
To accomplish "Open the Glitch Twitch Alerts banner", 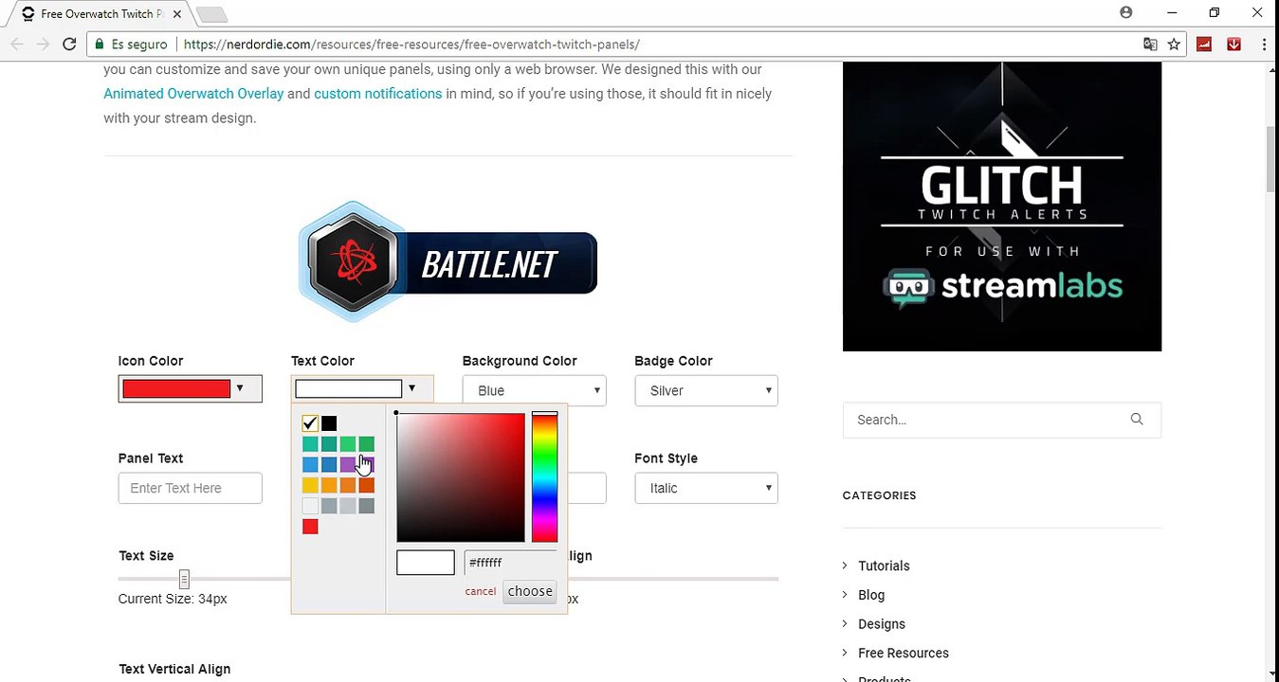I will click(1002, 206).
